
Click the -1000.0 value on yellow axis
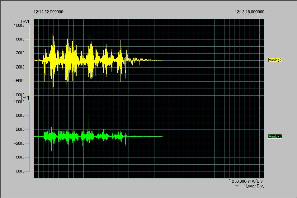(x=19, y=95)
